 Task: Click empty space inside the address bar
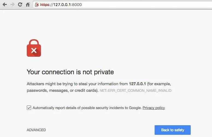[x=146, y=5]
